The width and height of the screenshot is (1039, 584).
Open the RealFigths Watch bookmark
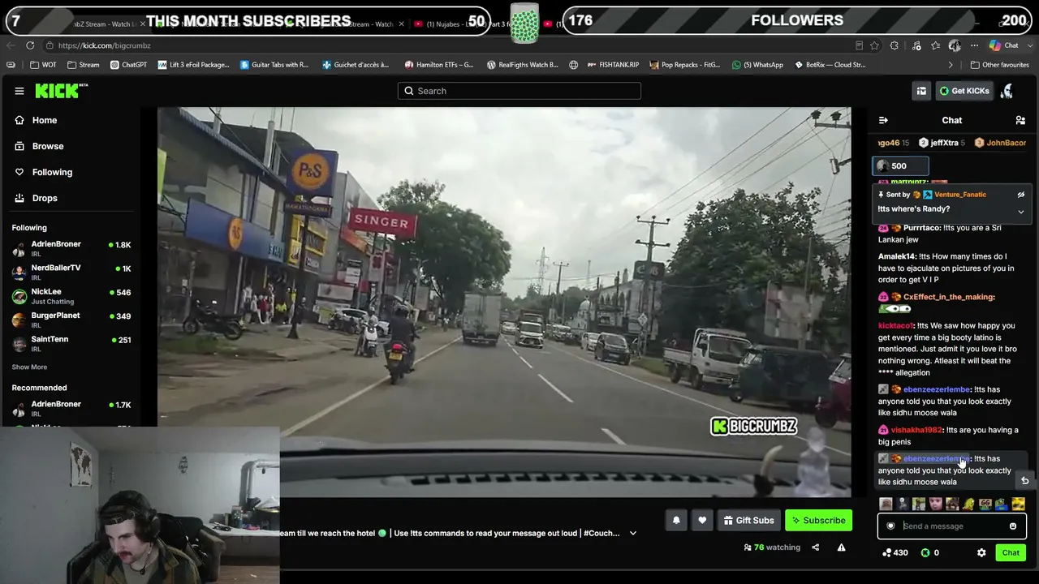tap(522, 65)
